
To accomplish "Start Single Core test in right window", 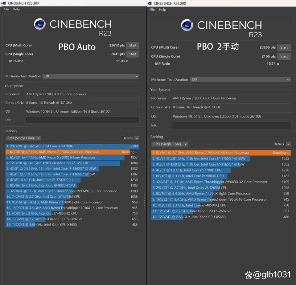I will 284,56.
